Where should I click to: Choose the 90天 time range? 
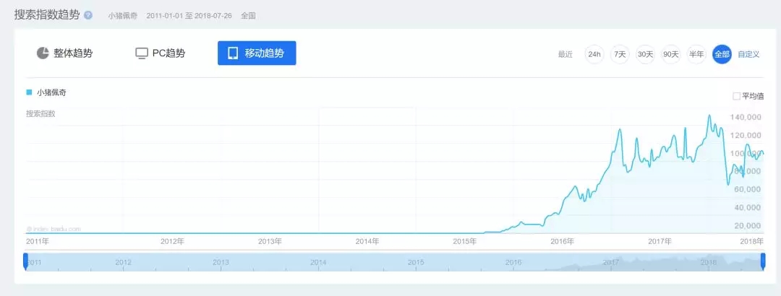point(671,54)
